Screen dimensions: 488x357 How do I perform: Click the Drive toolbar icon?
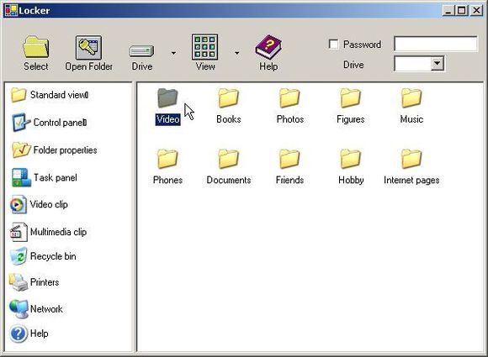[x=141, y=51]
